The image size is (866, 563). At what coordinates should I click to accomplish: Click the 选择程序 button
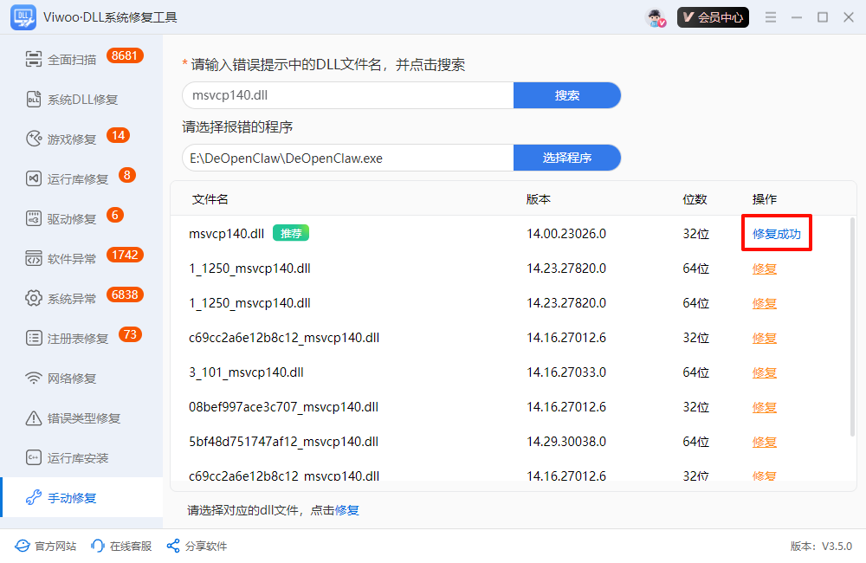click(567, 158)
